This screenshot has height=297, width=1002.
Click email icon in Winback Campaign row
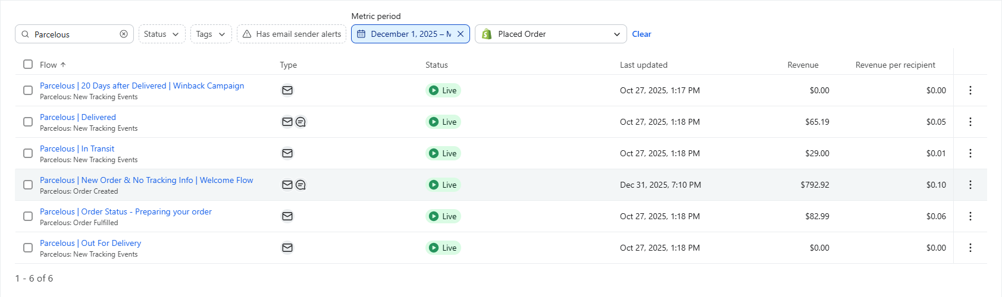point(287,90)
